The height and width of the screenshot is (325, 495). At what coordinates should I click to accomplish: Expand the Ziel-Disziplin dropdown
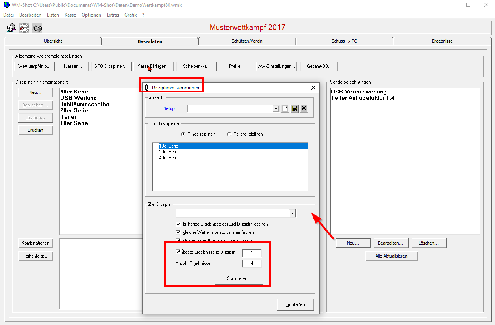[x=292, y=213]
